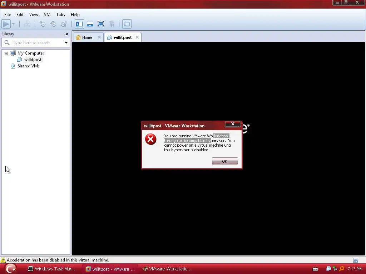The height and width of the screenshot is (274, 366).
Task: Click the Unity mode toolbar icon
Action: click(112, 24)
